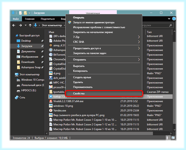Choose Открыть in the context menu
186x150 pixels.
coord(79,18)
